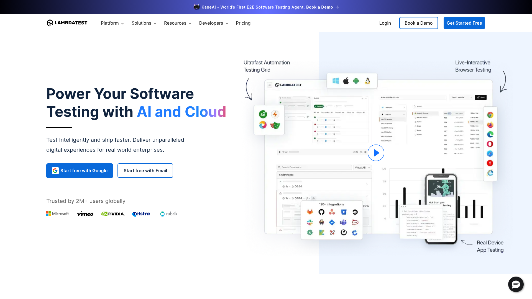The image size is (532, 299).
Task: Open the chat widget bubble
Action: pyautogui.click(x=516, y=284)
